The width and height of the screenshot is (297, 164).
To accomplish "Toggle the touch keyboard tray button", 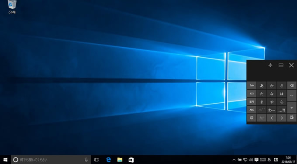I will click(x=263, y=160).
